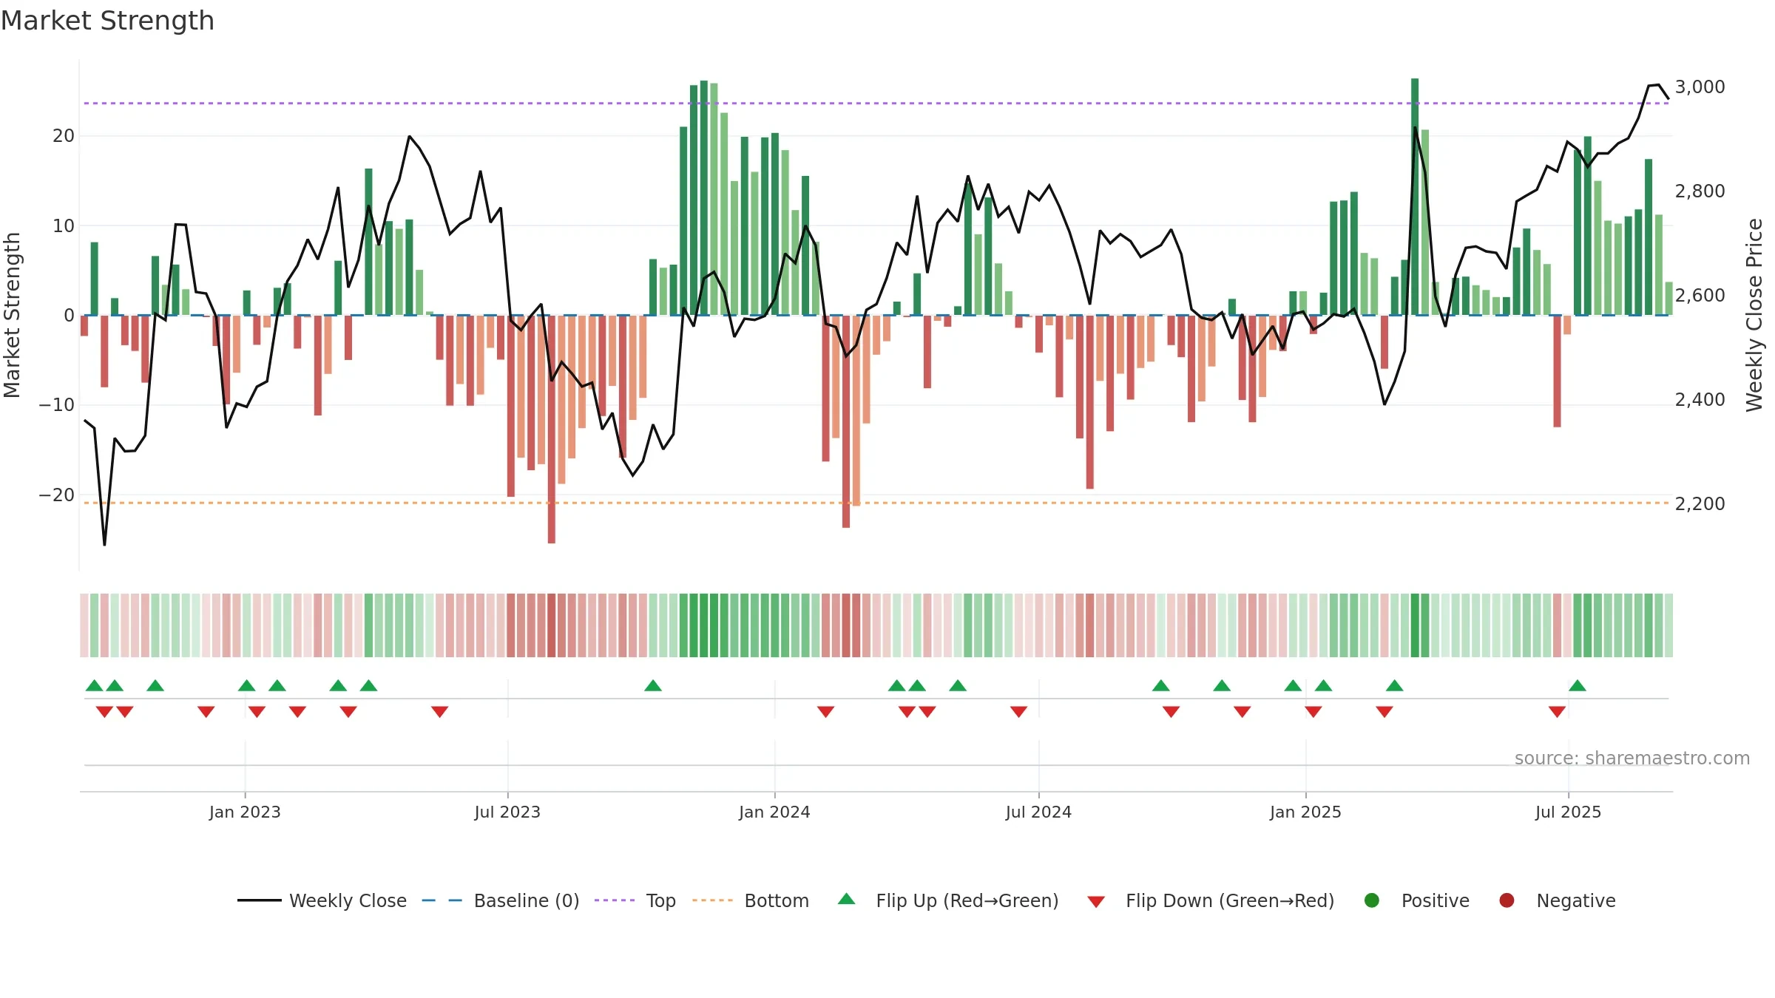
Task: Click the black Weekly Close line sample in legend
Action: [260, 900]
